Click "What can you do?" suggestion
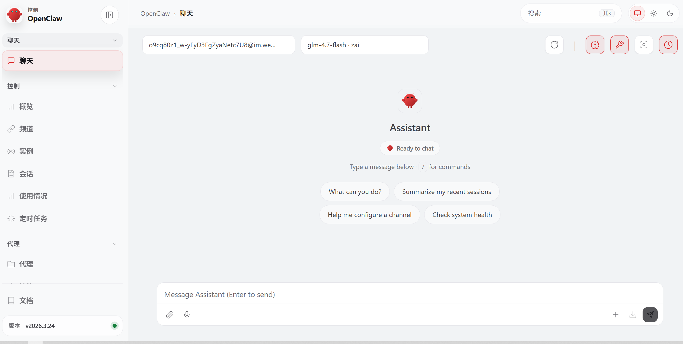The height and width of the screenshot is (344, 683). point(355,192)
